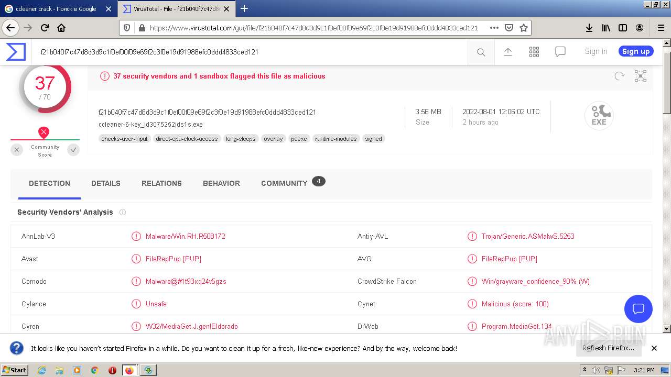Open the Windows Start button

click(x=14, y=370)
